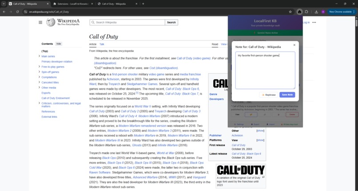
Task: Expand Criticism, controversies, and legal matters section
Action: (x=39, y=103)
